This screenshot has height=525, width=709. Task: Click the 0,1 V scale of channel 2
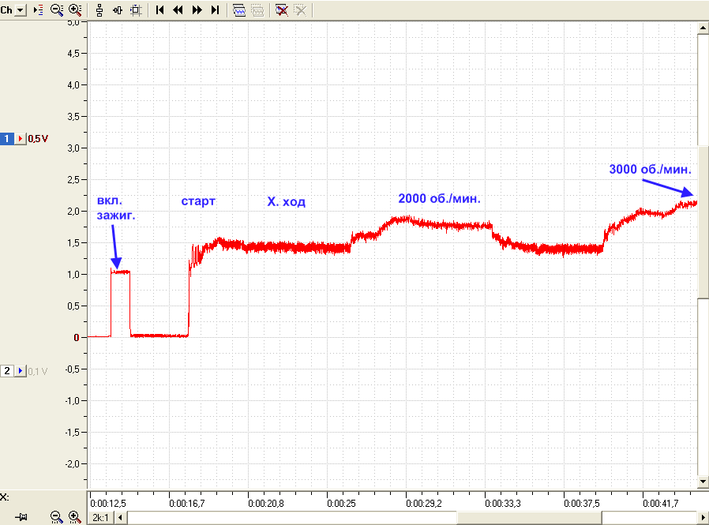point(38,371)
